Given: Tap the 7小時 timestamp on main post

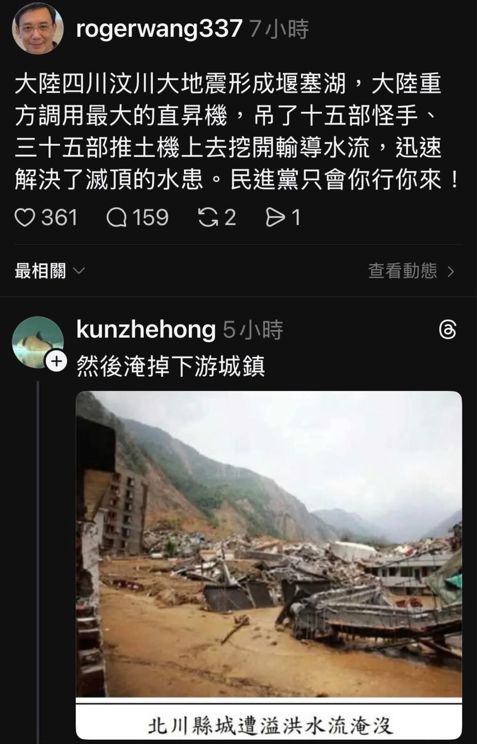Looking at the screenshot, I should (x=279, y=29).
